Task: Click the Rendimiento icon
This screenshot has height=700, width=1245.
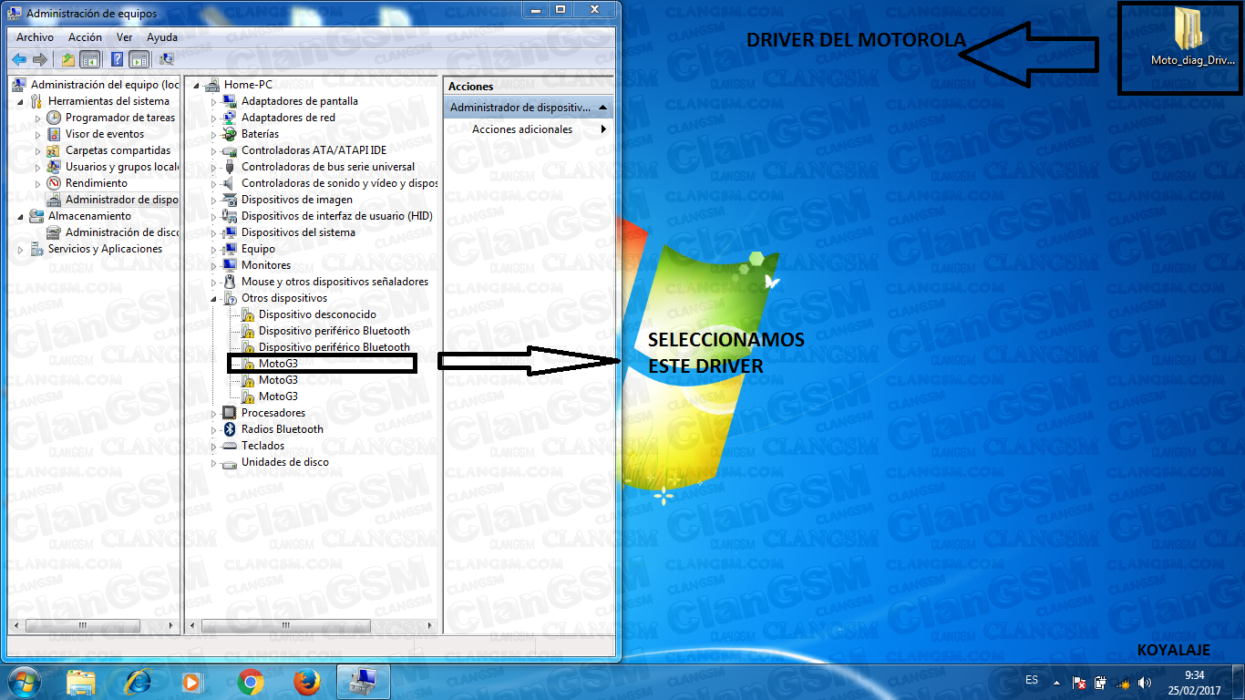Action: click(54, 183)
